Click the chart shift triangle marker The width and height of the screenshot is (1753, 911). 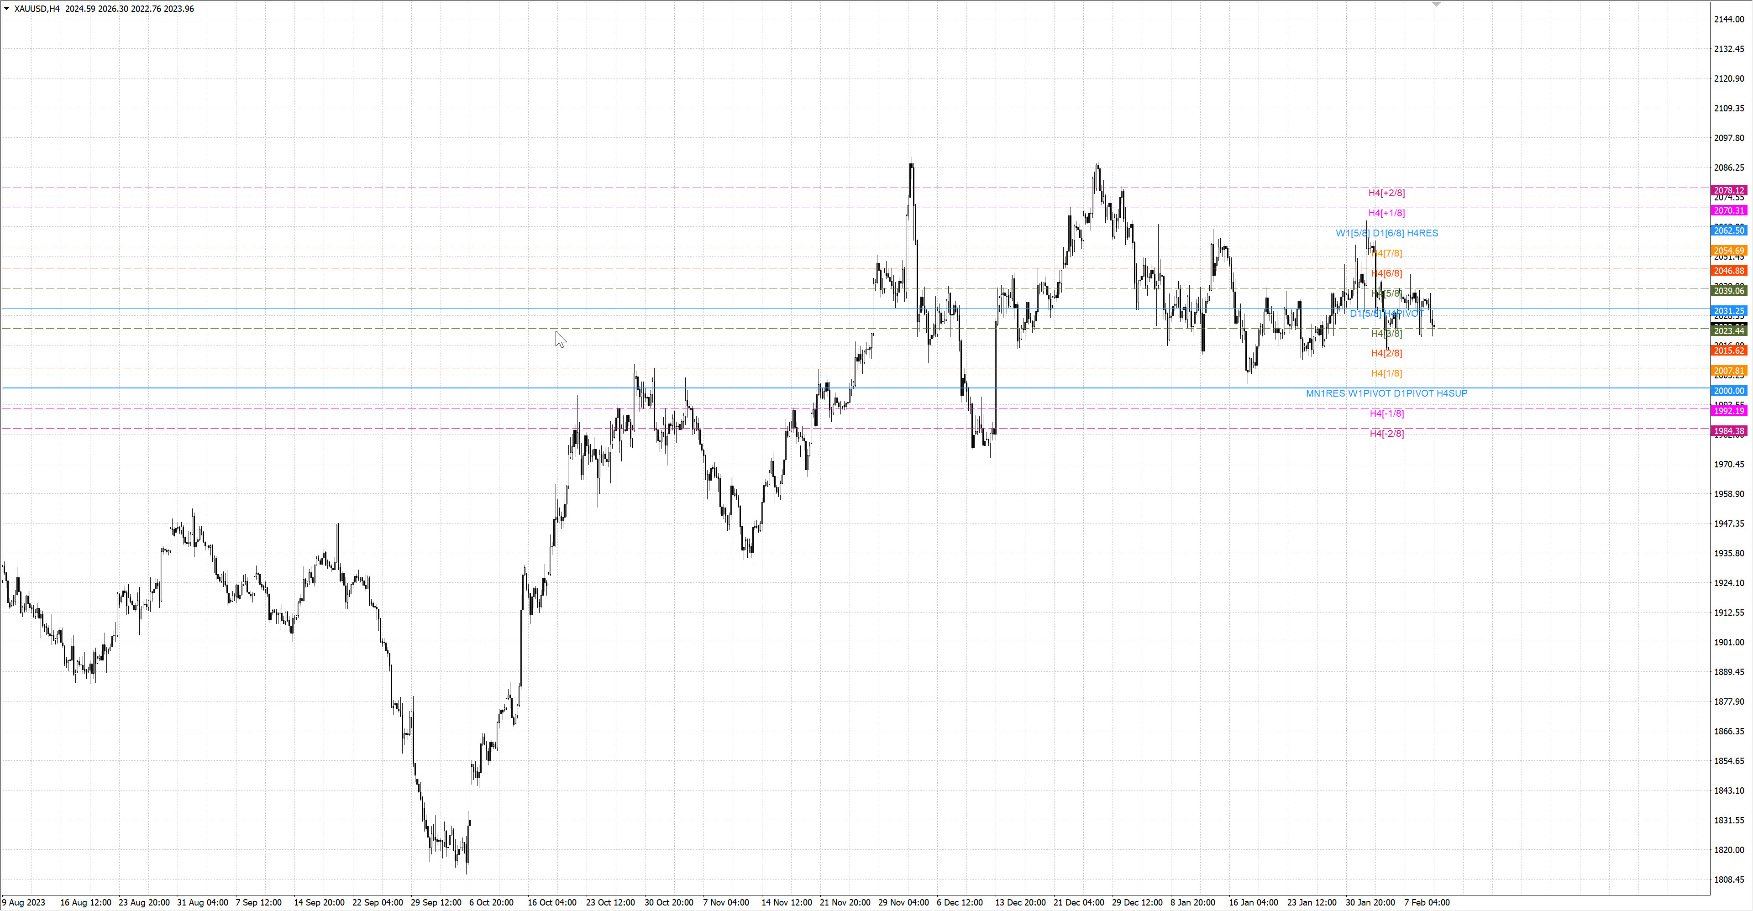click(1436, 4)
